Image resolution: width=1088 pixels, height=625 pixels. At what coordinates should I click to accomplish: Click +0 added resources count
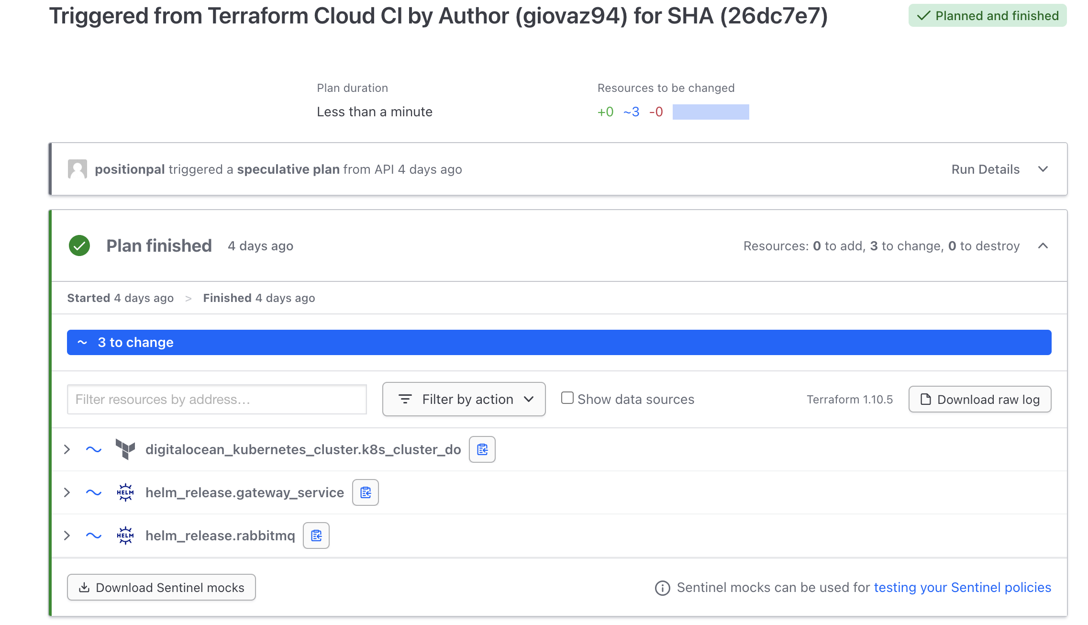(x=605, y=112)
